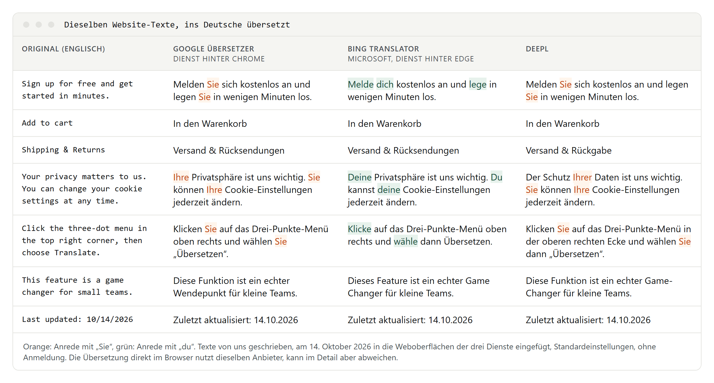
Task: Select the 'BING TRANSLATOR' column header
Action: (383, 49)
